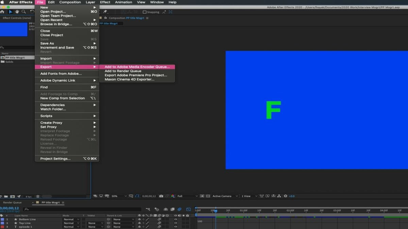Open the Animation menu

(x=123, y=2)
